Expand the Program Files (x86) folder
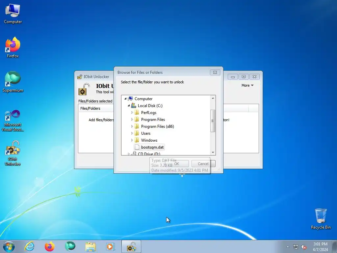Viewport: 337px width, 253px height. (132, 126)
